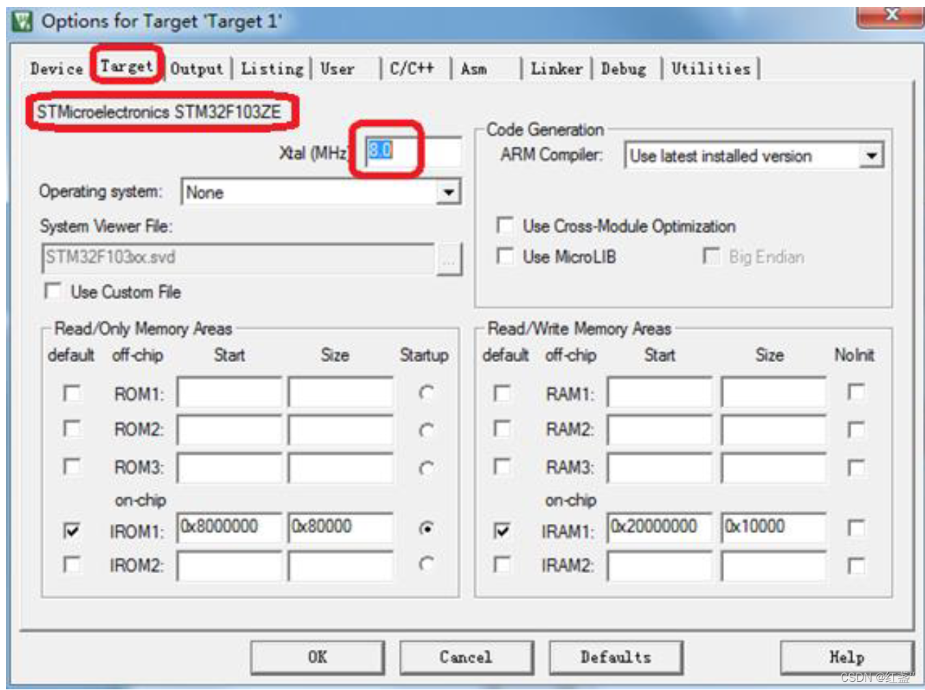Check the ROM1 default checkbox
The height and width of the screenshot is (690, 925).
71,393
